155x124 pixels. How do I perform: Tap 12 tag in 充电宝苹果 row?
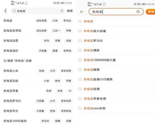(x=70, y=91)
